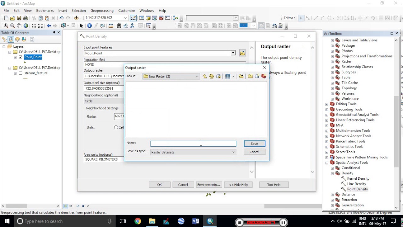Open the map scale dropdown
Screen dimensions: 403x227
coord(126,18)
